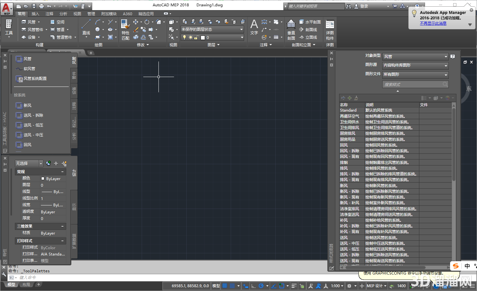The width and height of the screenshot is (477, 291).
Task: Toggle layer freeze sun icon
Action: [190, 37]
